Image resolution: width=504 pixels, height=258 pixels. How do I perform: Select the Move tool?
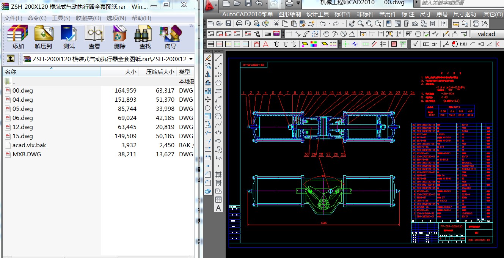click(x=208, y=99)
